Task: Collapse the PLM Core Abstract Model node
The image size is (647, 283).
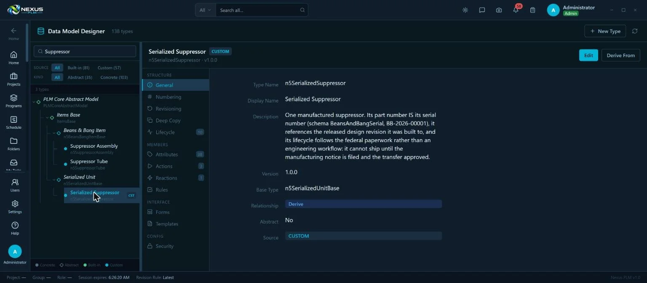Action: 34,102
